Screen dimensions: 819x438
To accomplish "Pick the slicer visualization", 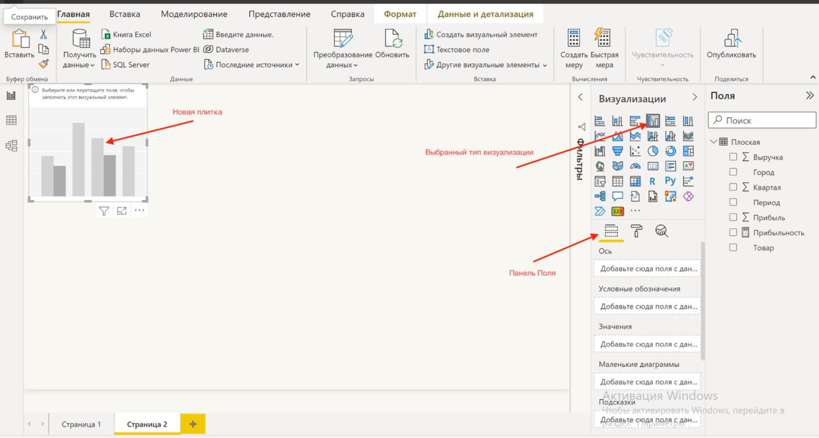I will pyautogui.click(x=600, y=182).
